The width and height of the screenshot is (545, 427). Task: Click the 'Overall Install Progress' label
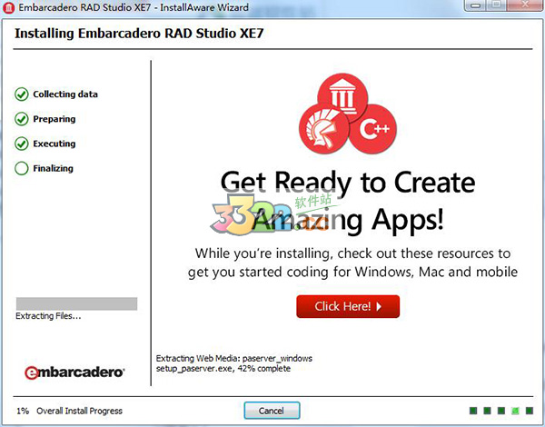(79, 411)
